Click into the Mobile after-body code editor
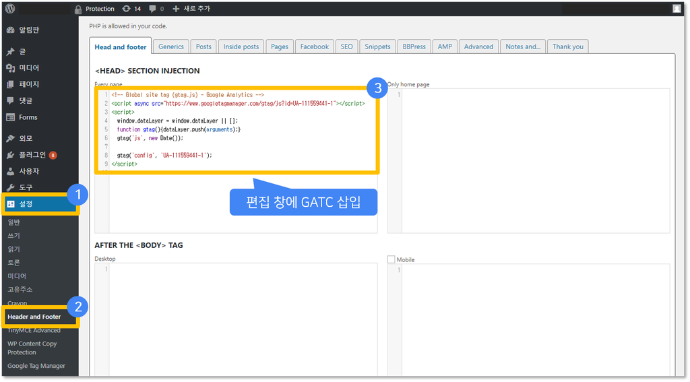The width and height of the screenshot is (690, 382). coord(529,319)
